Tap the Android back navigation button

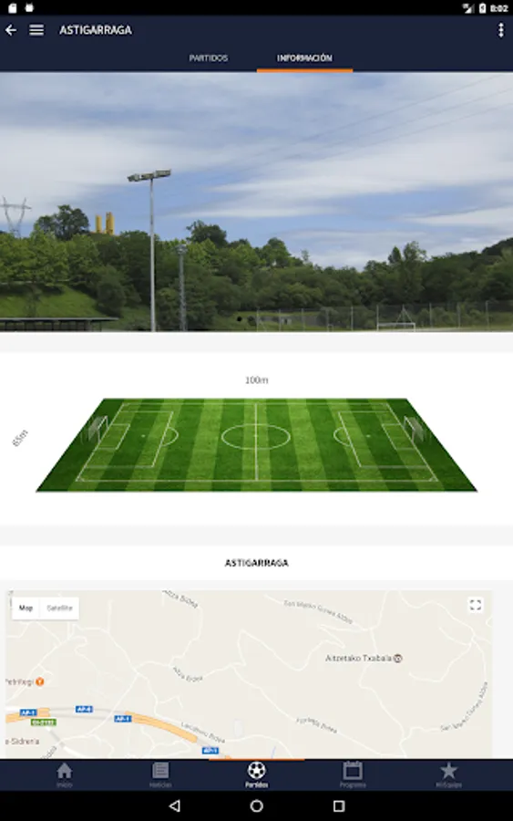click(175, 805)
